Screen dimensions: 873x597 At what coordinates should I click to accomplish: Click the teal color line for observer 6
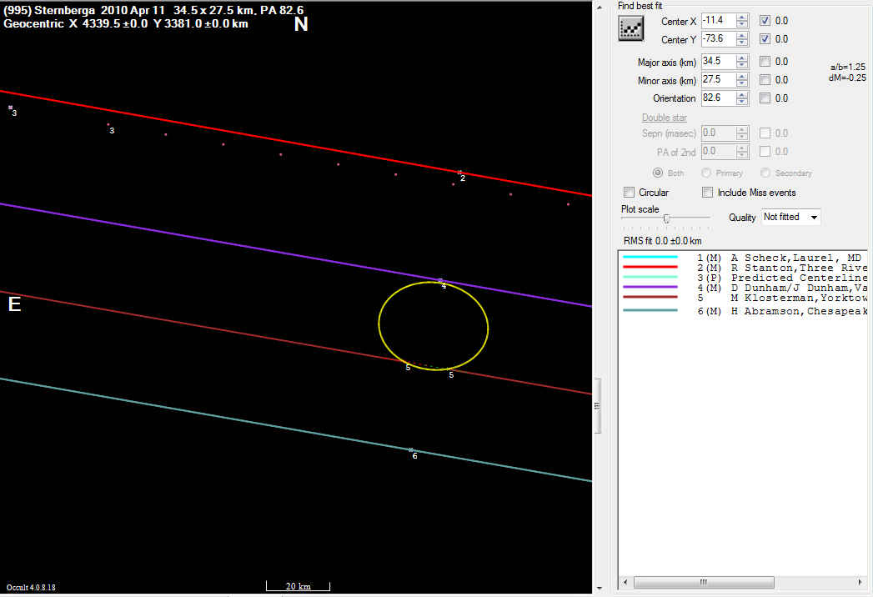click(x=650, y=310)
